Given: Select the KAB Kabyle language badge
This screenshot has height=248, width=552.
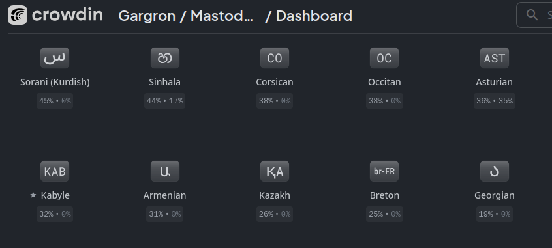Looking at the screenshot, I should pyautogui.click(x=55, y=171).
